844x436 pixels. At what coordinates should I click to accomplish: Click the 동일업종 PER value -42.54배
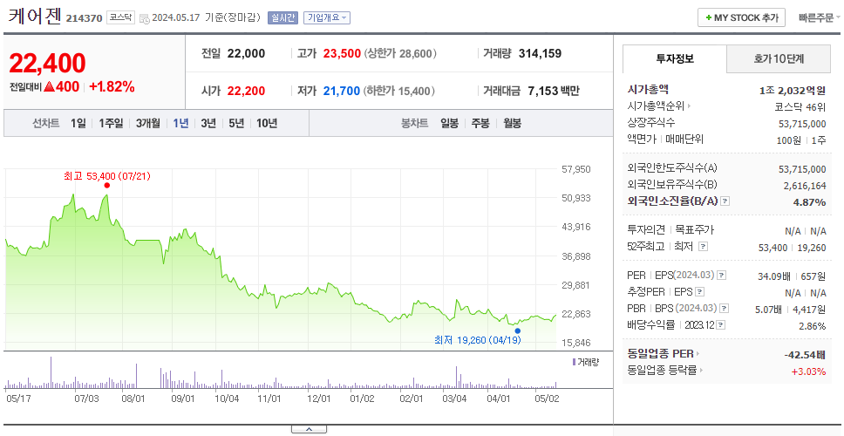tap(805, 354)
